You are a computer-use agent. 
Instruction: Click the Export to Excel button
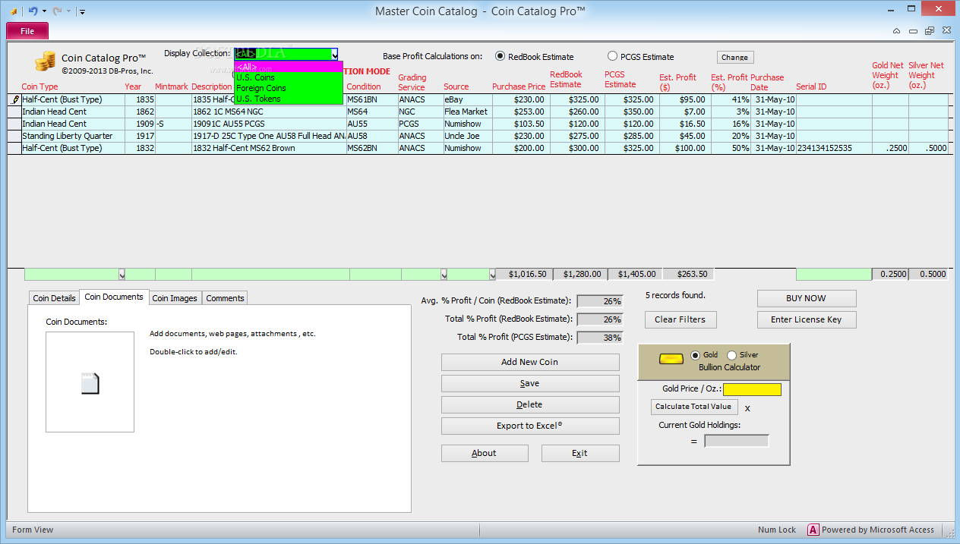pos(530,426)
